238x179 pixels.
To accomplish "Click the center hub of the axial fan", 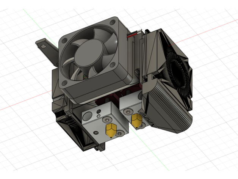I will point(89,54).
